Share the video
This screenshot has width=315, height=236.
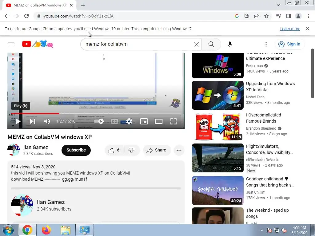(157, 150)
